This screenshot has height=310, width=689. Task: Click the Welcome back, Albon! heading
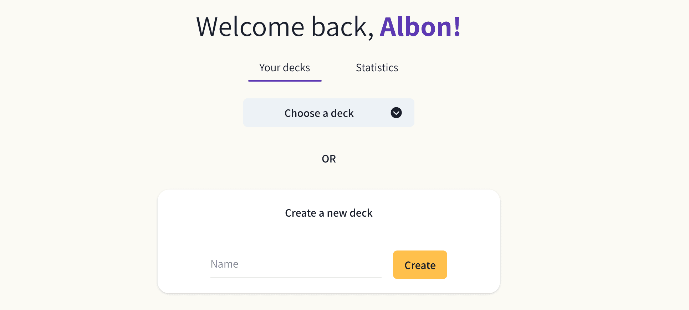tap(328, 26)
